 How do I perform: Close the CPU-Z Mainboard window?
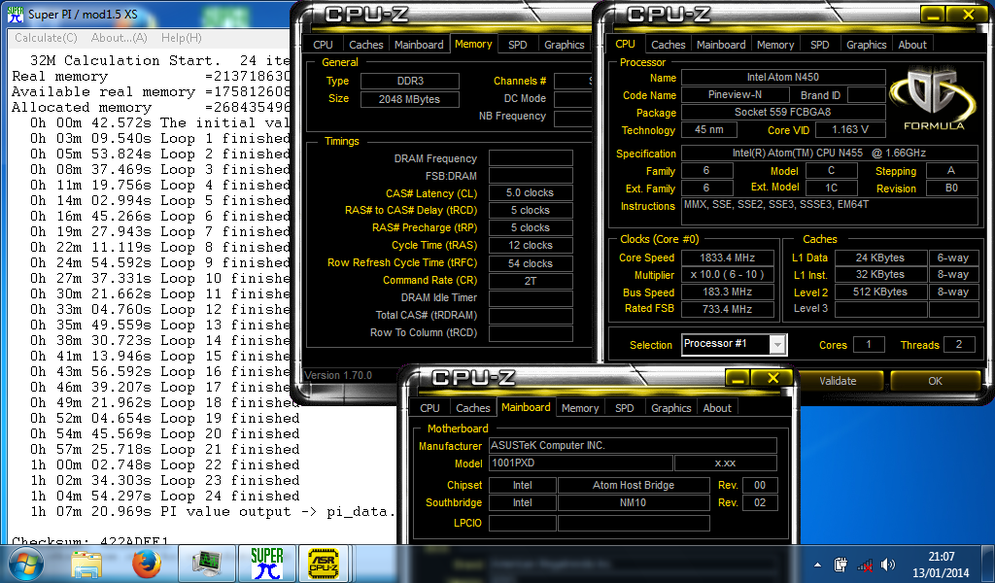[772, 379]
